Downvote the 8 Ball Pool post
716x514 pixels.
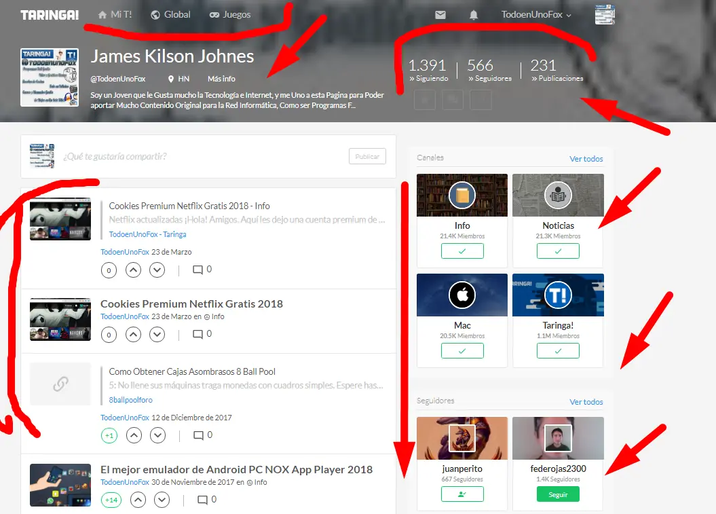pos(158,435)
